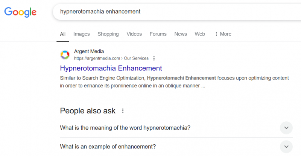Image resolution: width=301 pixels, height=156 pixels.
Task: Select the Web filter tab
Action: 200,34
